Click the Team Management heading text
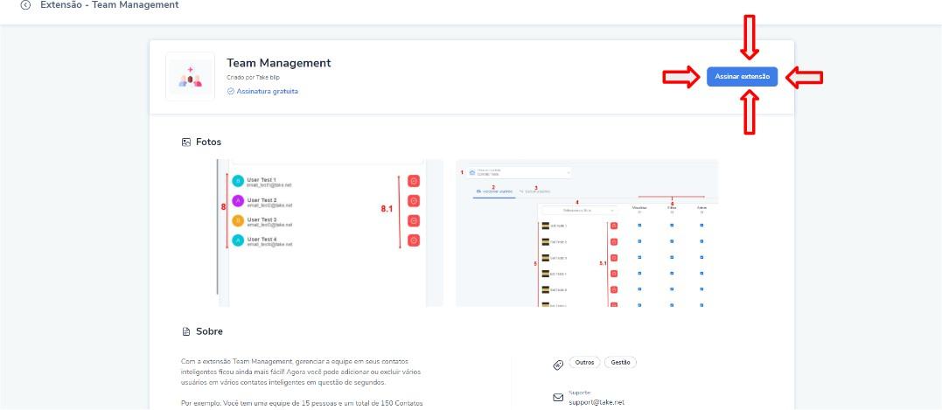Viewport: 942px width, 410px height. click(278, 63)
